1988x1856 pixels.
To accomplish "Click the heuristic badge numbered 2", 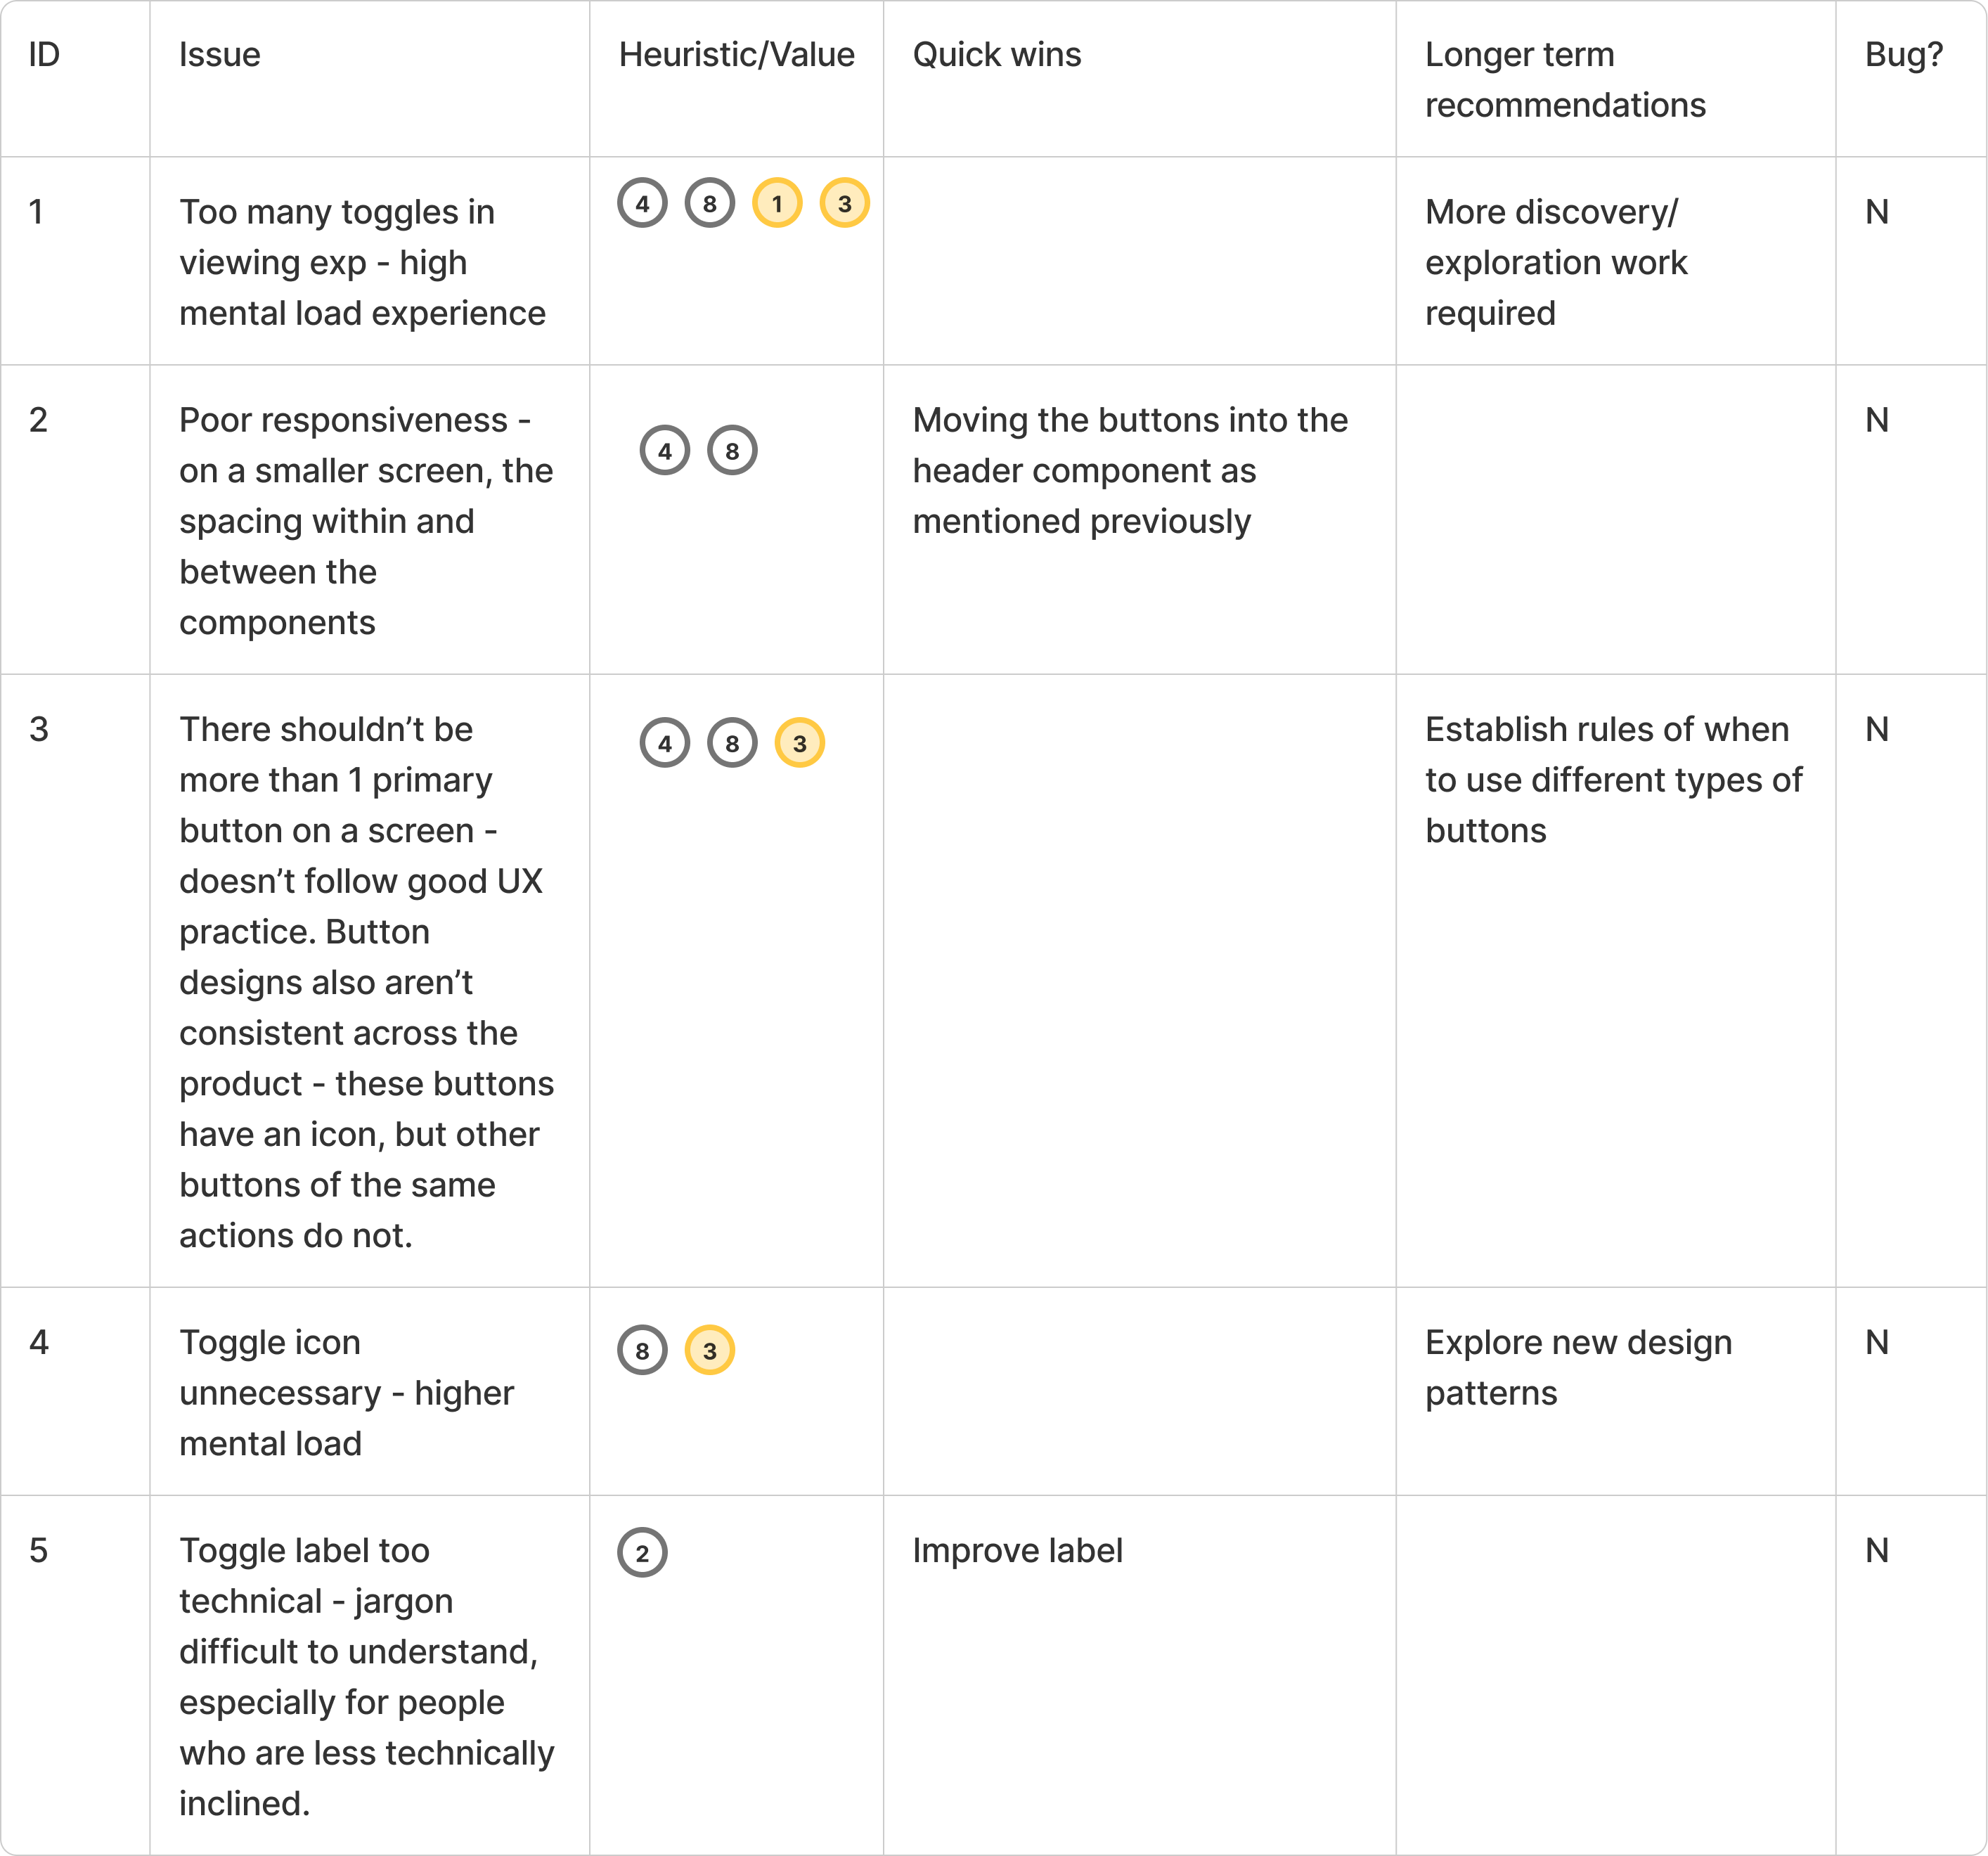I will coord(642,1553).
